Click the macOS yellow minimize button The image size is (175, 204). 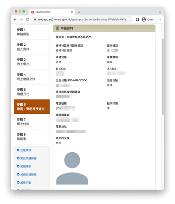pyautogui.click(x=20, y=11)
